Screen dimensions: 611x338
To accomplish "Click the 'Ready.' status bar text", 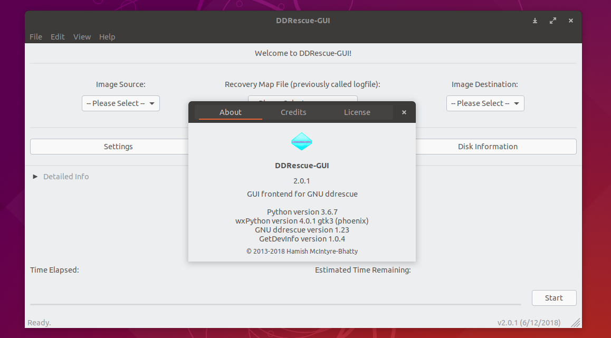I will (x=39, y=322).
